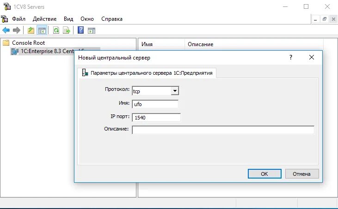
Task: Toggle the Show/Hide Action Pane icon
Action: (92, 31)
